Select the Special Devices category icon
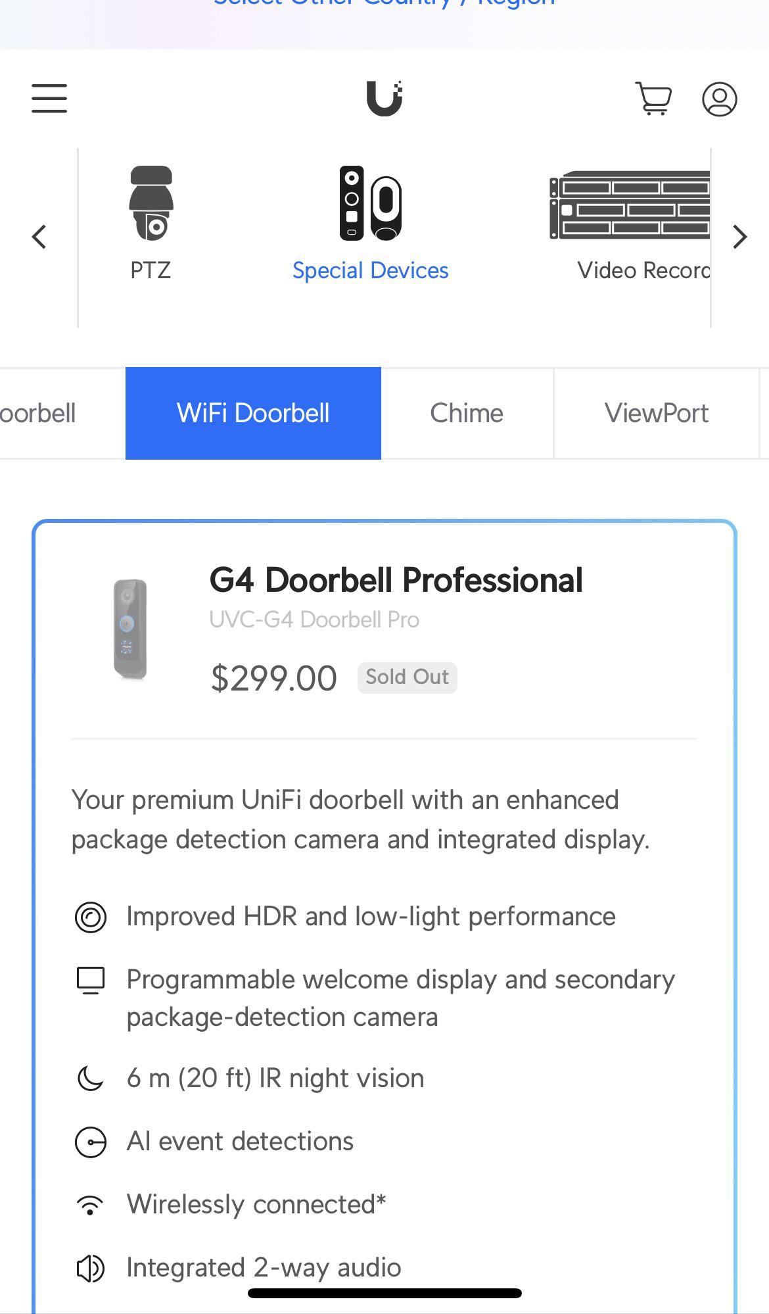This screenshot has height=1314, width=769. tap(370, 204)
